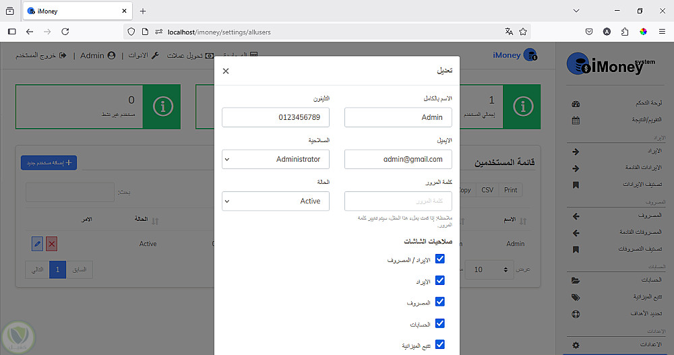This screenshot has width=674, height=355.
Task: Open the list all tabs dropdown
Action: tap(576, 11)
